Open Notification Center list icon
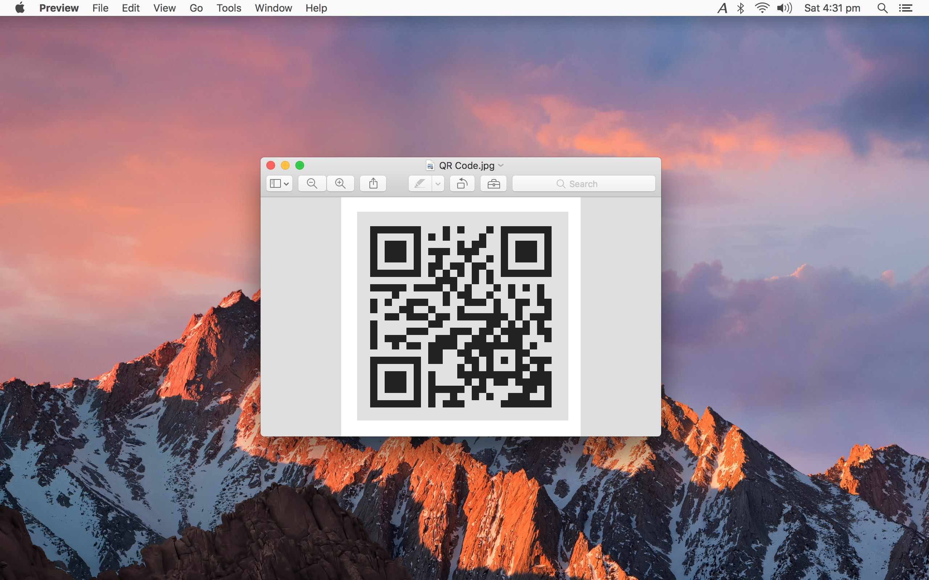The height and width of the screenshot is (580, 929). point(905,8)
